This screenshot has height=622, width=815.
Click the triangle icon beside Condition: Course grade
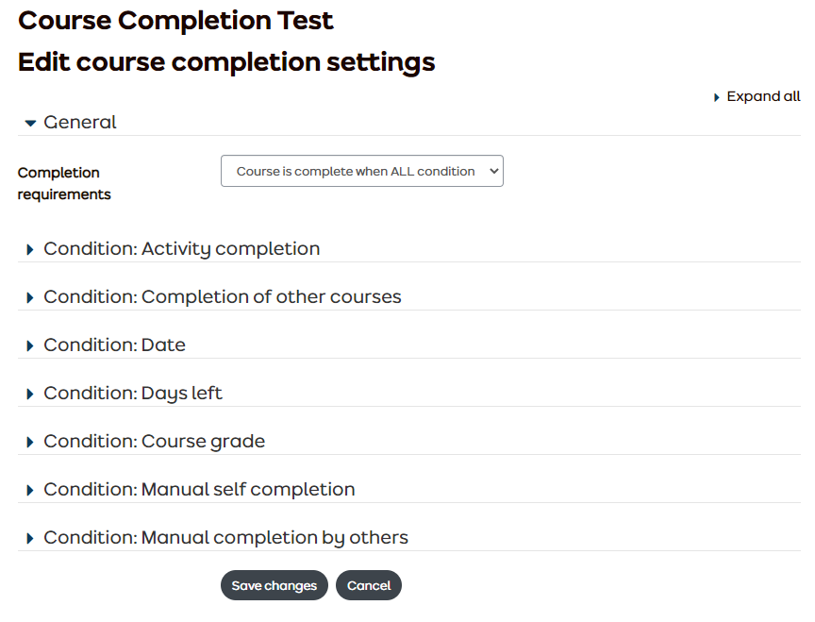(29, 441)
